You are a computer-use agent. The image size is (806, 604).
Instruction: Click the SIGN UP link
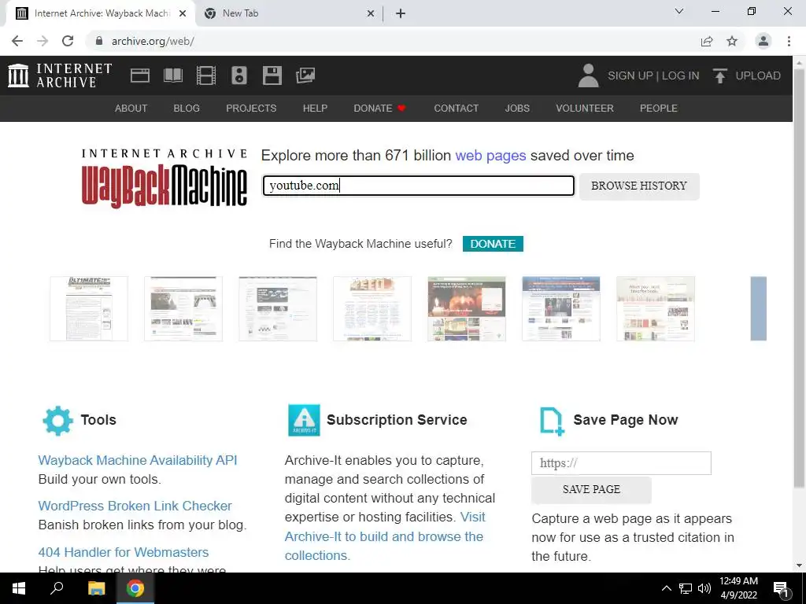click(x=630, y=75)
